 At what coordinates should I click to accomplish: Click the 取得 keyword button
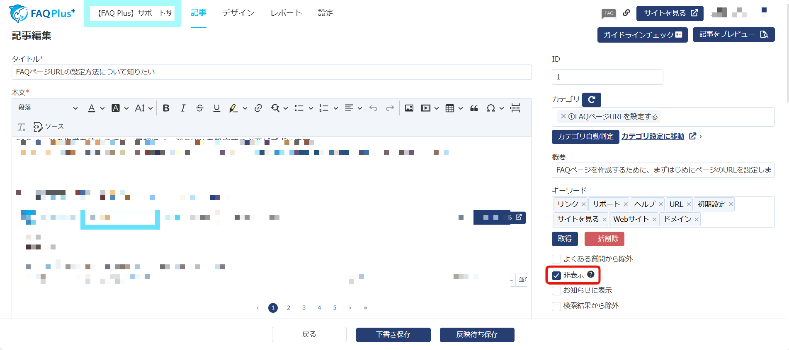565,239
